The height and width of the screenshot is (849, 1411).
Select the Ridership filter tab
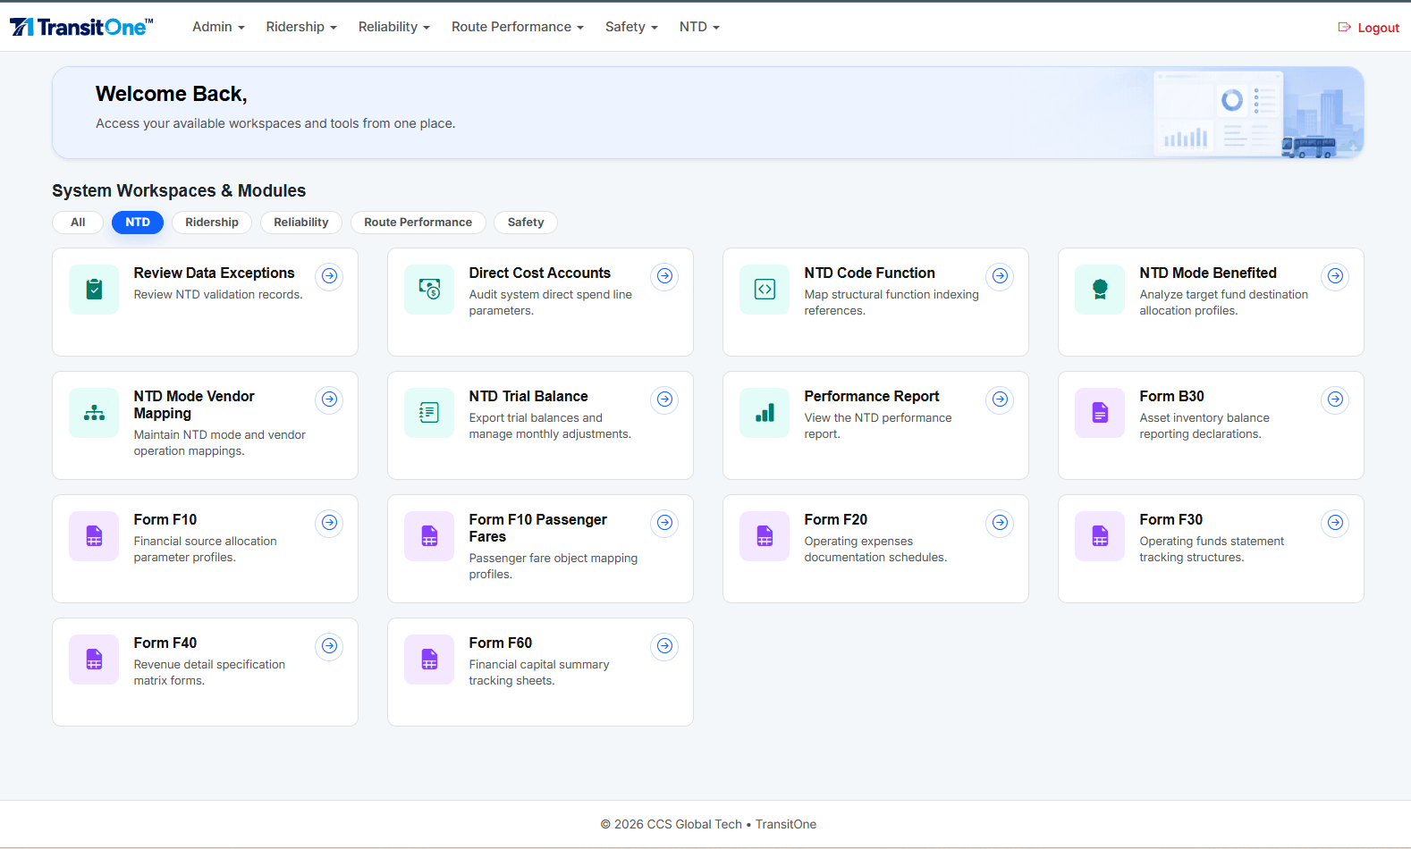(212, 223)
